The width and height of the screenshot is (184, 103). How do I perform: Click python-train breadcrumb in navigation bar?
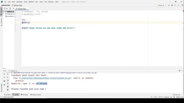tap(6, 5)
